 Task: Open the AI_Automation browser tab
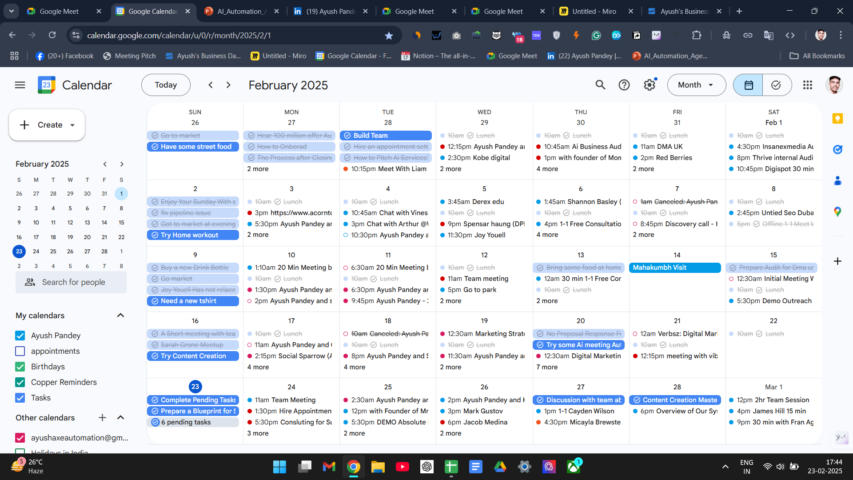(x=240, y=11)
